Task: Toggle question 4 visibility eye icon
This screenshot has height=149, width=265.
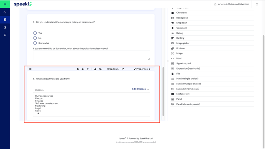Action: (83, 69)
